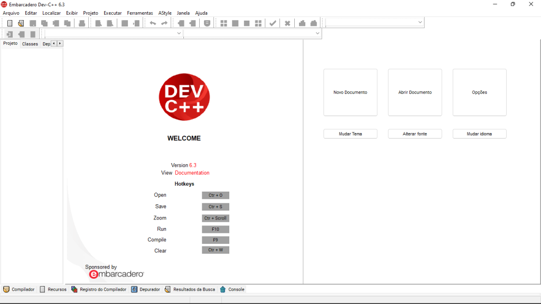
Task: Expand the class browser combo box
Action: point(179,33)
